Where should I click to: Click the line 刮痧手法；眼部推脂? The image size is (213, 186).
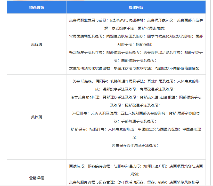(x=135, y=44)
